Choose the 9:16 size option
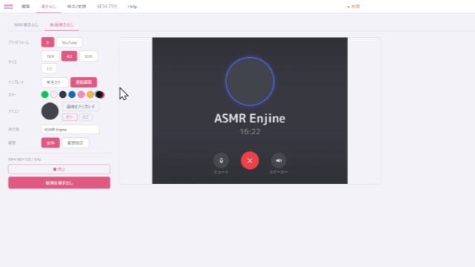 [x=88, y=56]
